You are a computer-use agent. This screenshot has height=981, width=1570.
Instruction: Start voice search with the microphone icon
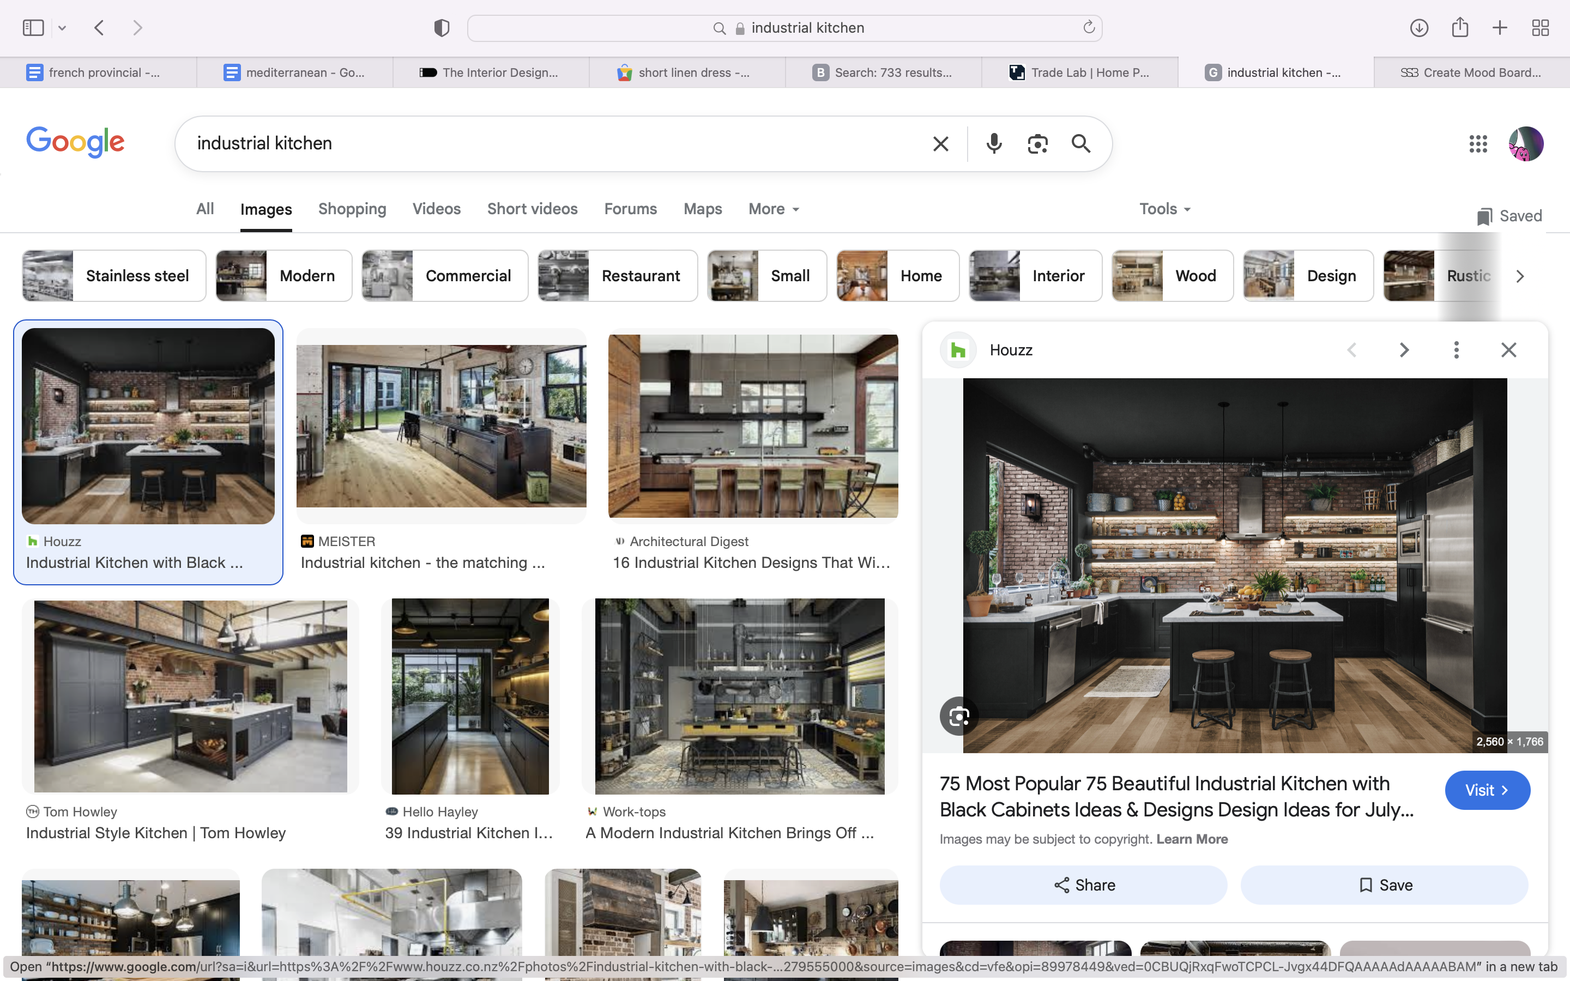click(994, 143)
